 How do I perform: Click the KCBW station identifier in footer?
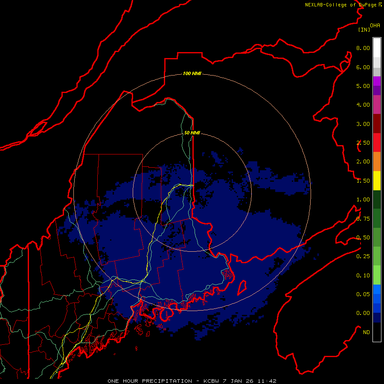click(x=212, y=381)
